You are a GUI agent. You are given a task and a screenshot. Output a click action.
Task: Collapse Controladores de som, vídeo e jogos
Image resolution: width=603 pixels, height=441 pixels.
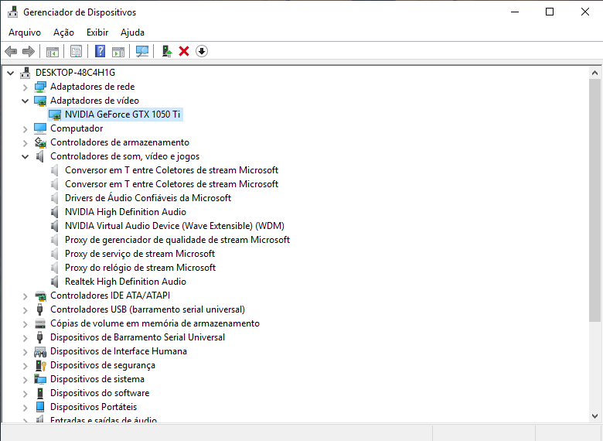(x=26, y=156)
